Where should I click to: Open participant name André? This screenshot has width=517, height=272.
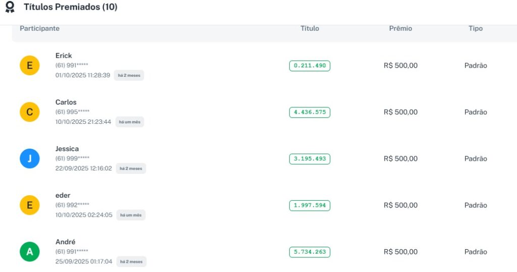(x=65, y=242)
